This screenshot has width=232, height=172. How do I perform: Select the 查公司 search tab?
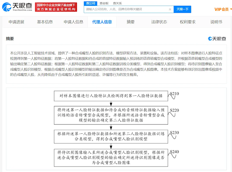tap(90, 3)
